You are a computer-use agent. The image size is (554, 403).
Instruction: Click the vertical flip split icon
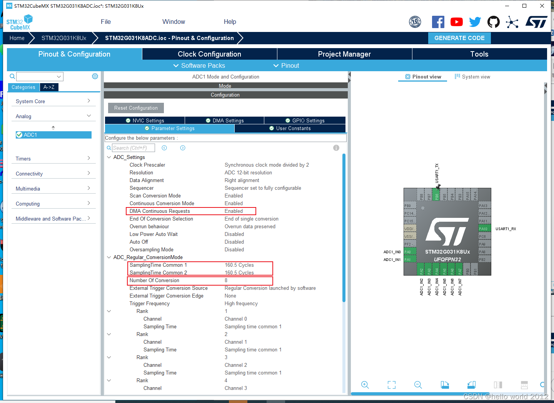click(498, 385)
